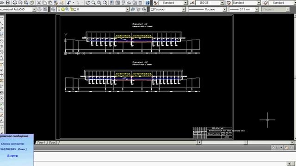The height and width of the screenshot is (166, 296).
Task: Open the Undo history dropdown arrow
Action: tap(73, 3)
